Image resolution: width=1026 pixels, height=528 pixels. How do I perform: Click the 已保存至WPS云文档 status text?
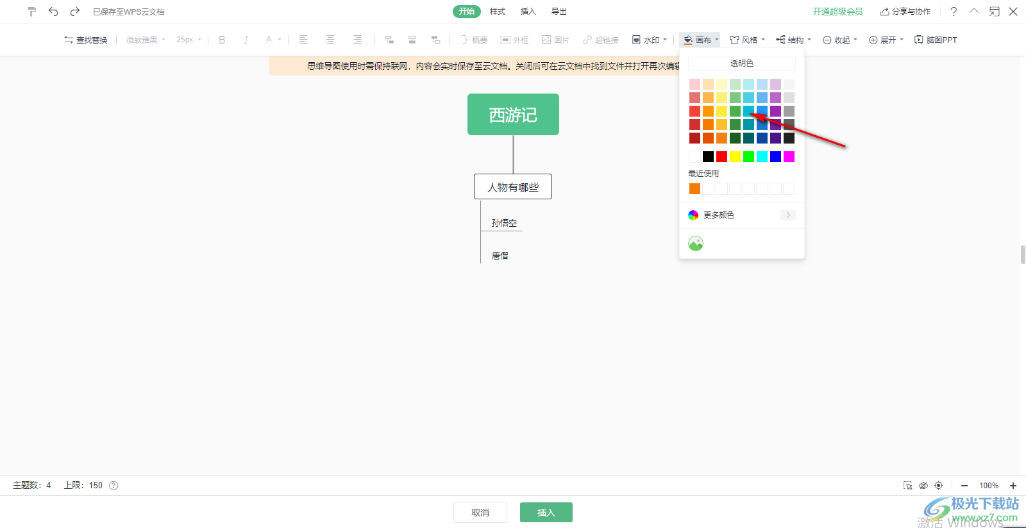[x=129, y=12]
